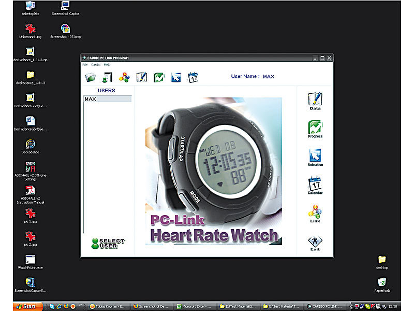The image size is (414, 311).
Task: Select the pic 2.jpg desktop file
Action: (31, 239)
